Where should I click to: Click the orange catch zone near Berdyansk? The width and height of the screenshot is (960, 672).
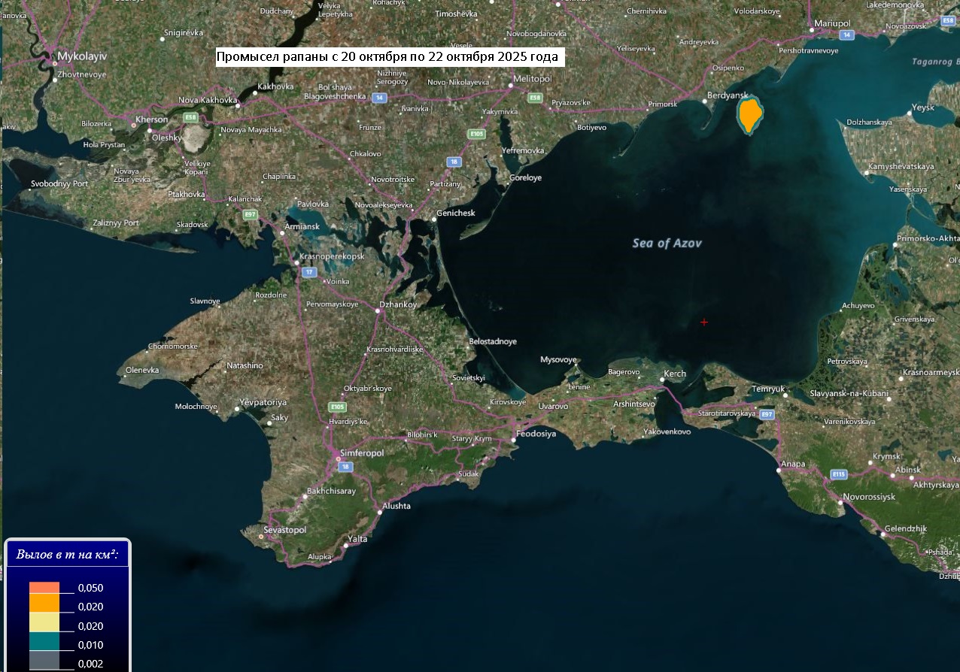tap(749, 116)
